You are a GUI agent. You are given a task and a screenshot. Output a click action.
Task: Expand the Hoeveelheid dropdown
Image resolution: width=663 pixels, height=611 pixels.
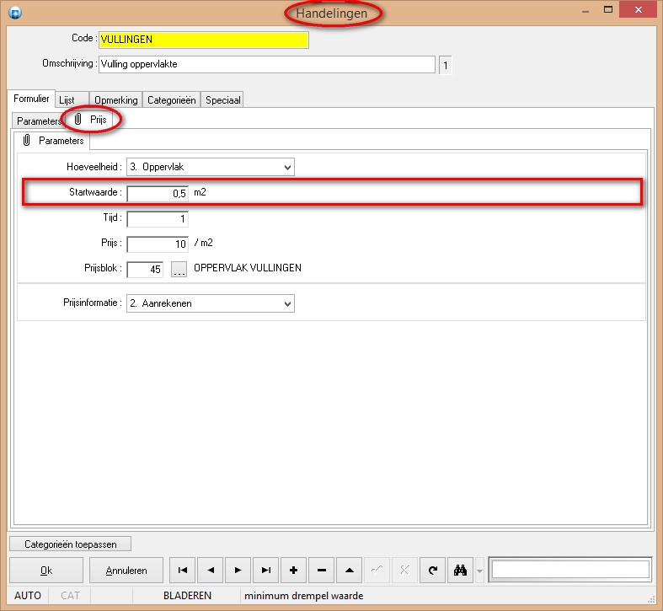287,167
